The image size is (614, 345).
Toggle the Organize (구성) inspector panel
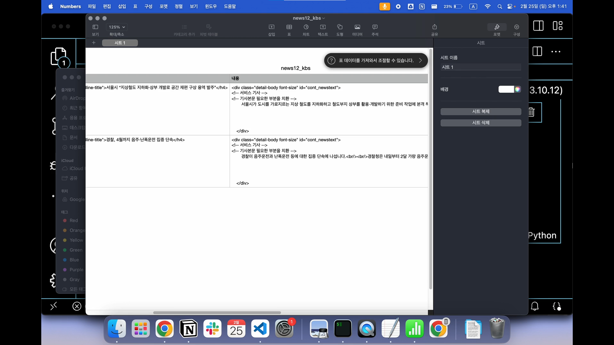[516, 27]
